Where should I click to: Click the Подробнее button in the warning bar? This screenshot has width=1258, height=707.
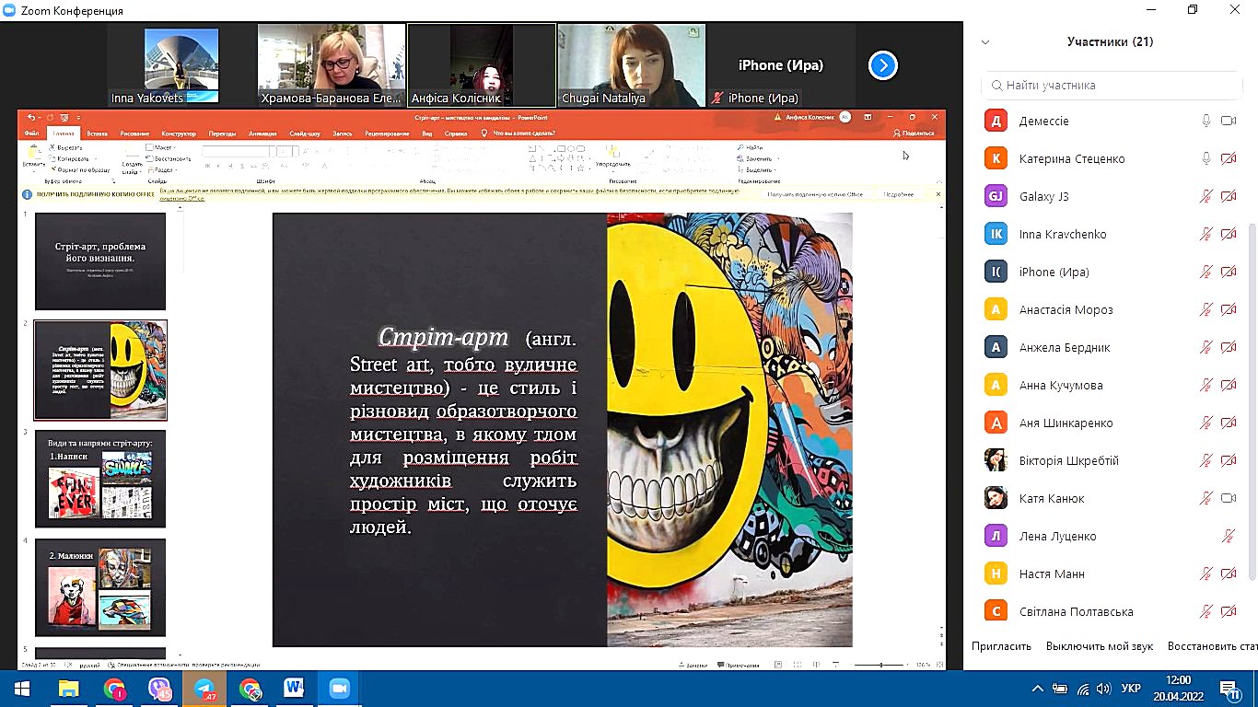(899, 194)
